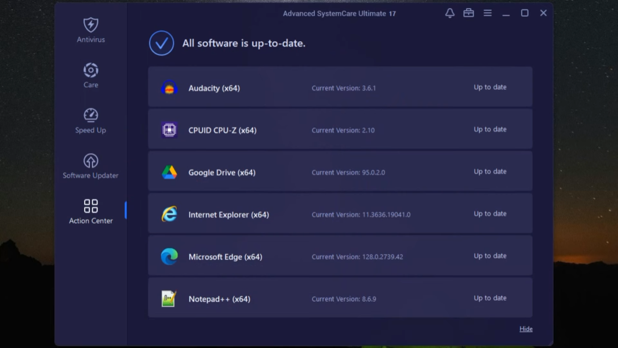This screenshot has height=348, width=618.
Task: Open the Care section icon
Action: click(x=90, y=70)
